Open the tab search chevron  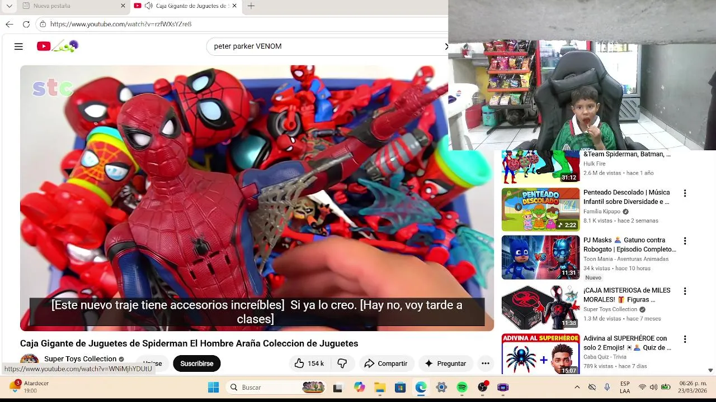pyautogui.click(x=9, y=6)
